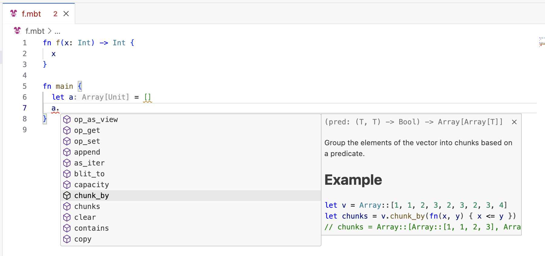The image size is (545, 256).
Task: Click the cube icon beside contains
Action: 67,228
